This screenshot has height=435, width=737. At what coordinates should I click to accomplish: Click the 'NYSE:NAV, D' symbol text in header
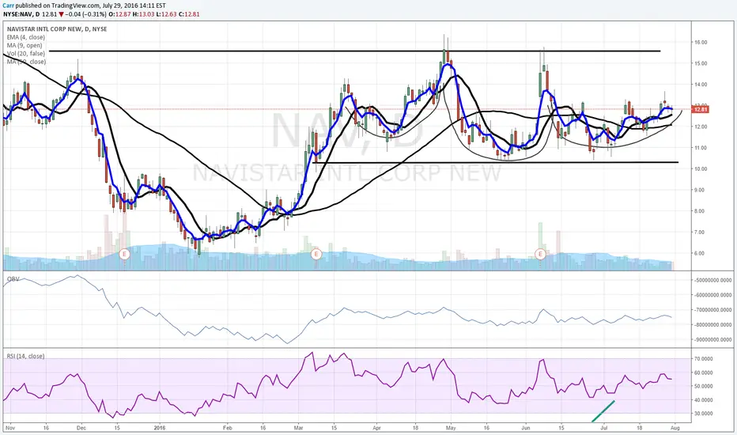[x=21, y=14]
